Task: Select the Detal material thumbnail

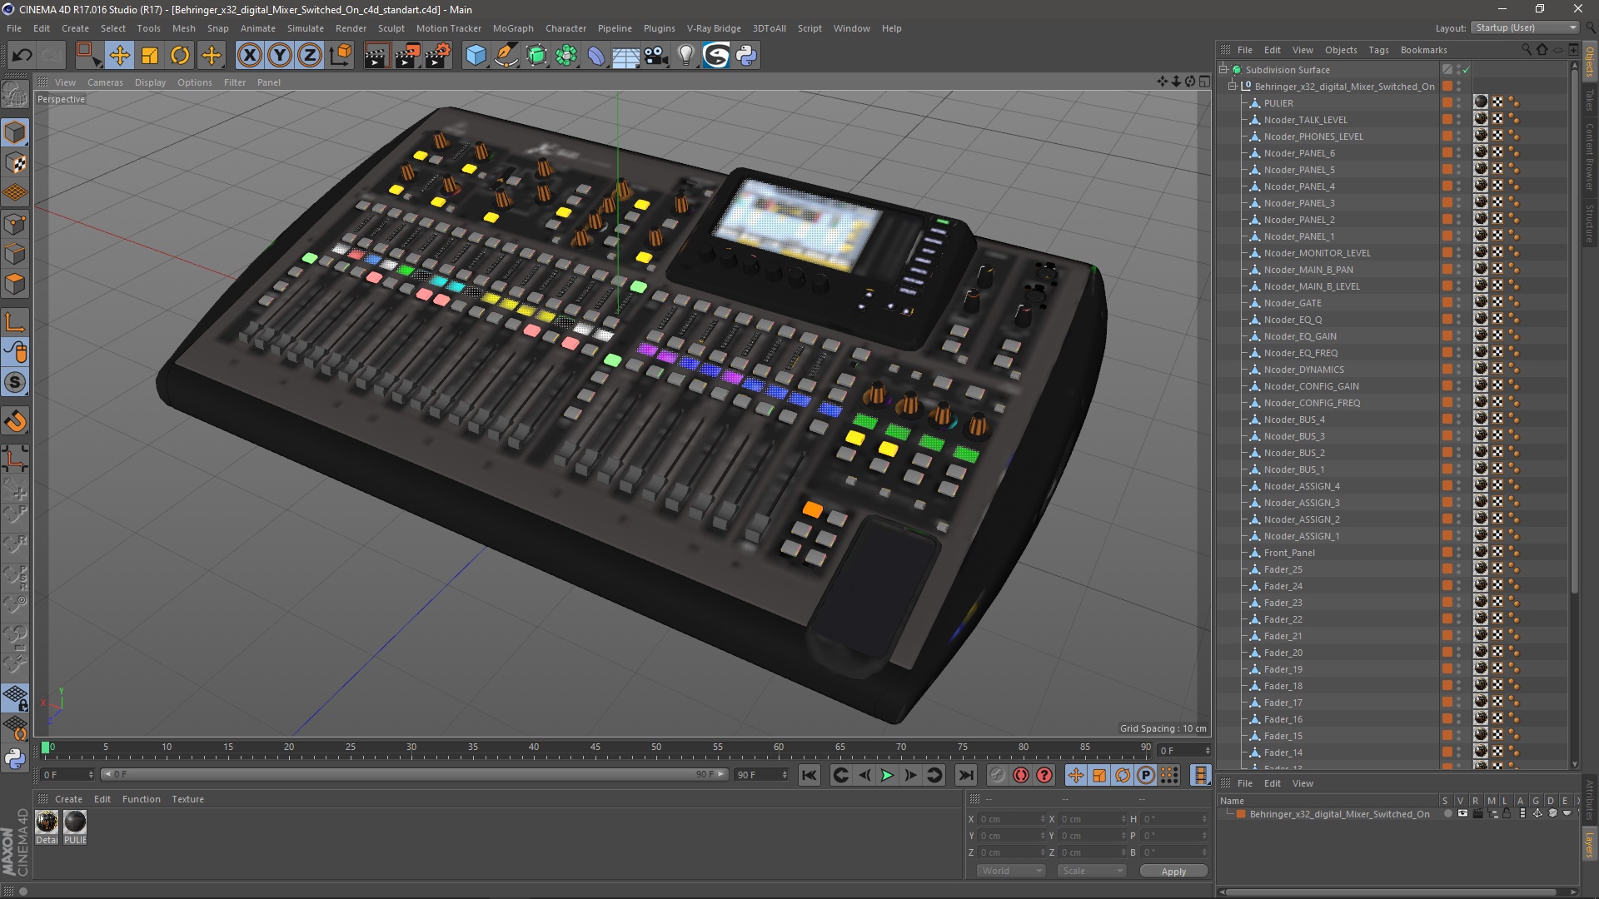Action: [x=47, y=822]
